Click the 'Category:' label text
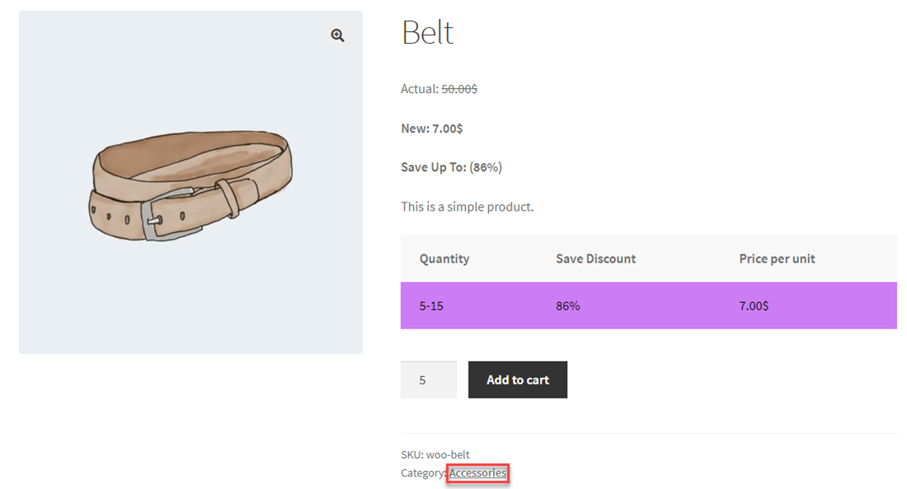Viewport: 907px width, 489px height. (x=423, y=473)
